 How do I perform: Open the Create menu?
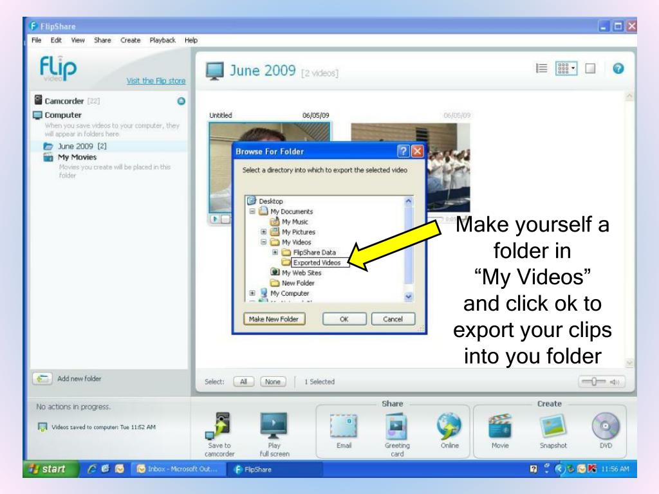pyautogui.click(x=130, y=41)
